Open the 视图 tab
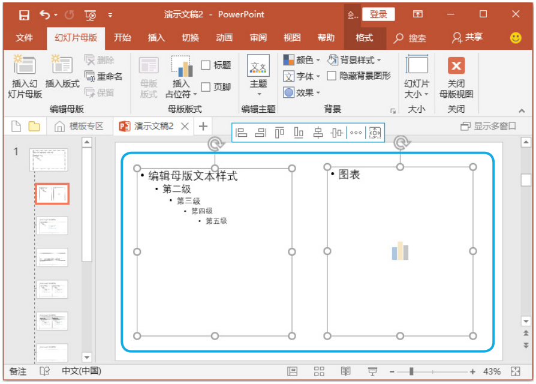This screenshot has width=536, height=384. tap(292, 38)
